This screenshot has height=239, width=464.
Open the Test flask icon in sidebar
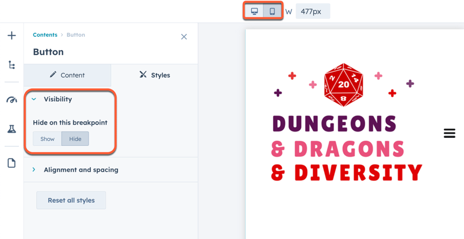[11, 129]
